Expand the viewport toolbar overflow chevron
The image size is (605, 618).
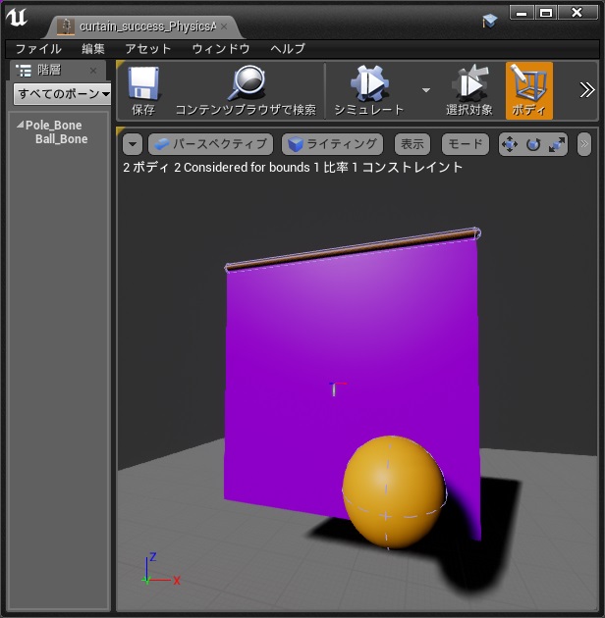584,144
